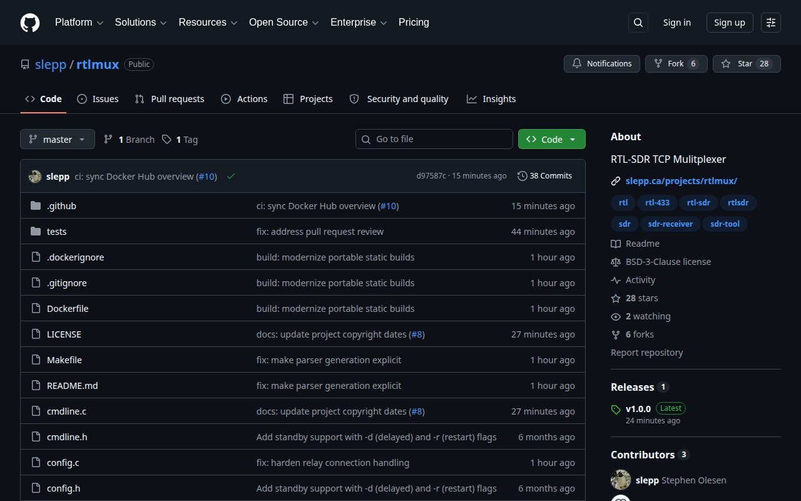Image resolution: width=801 pixels, height=501 pixels.
Task: Open slepp.ca/projects/rtlmux/ link
Action: pyautogui.click(x=681, y=181)
